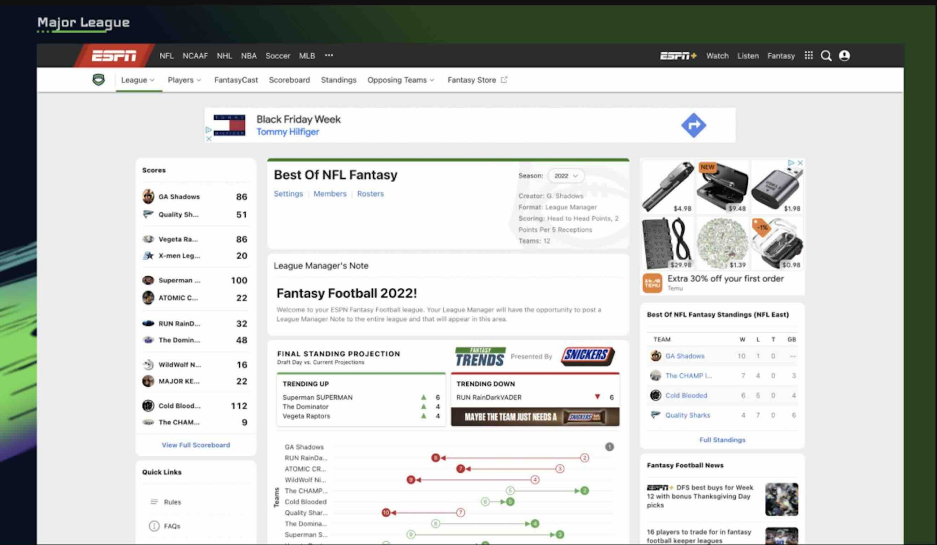Open the FantasyCast tab
Image resolution: width=937 pixels, height=545 pixels.
236,80
